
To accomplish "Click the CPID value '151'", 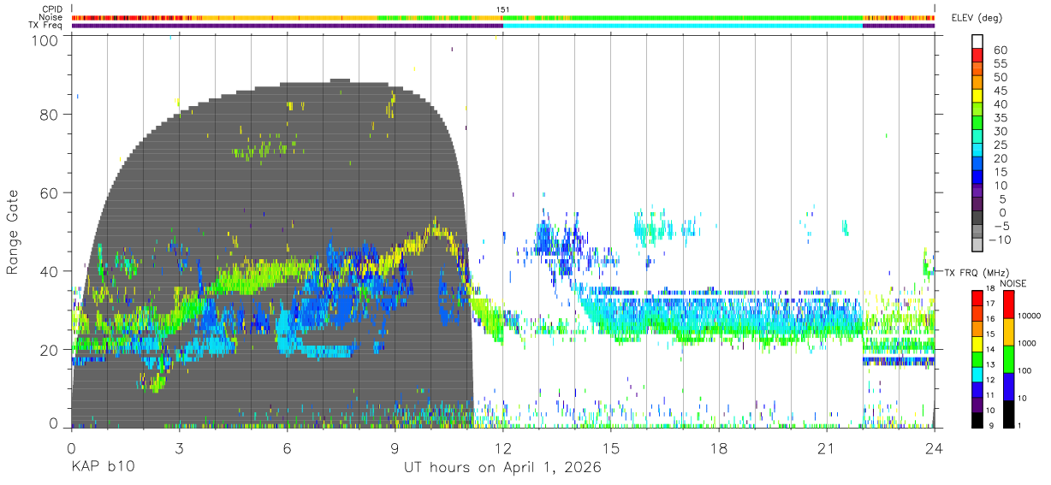I will 503,9.
